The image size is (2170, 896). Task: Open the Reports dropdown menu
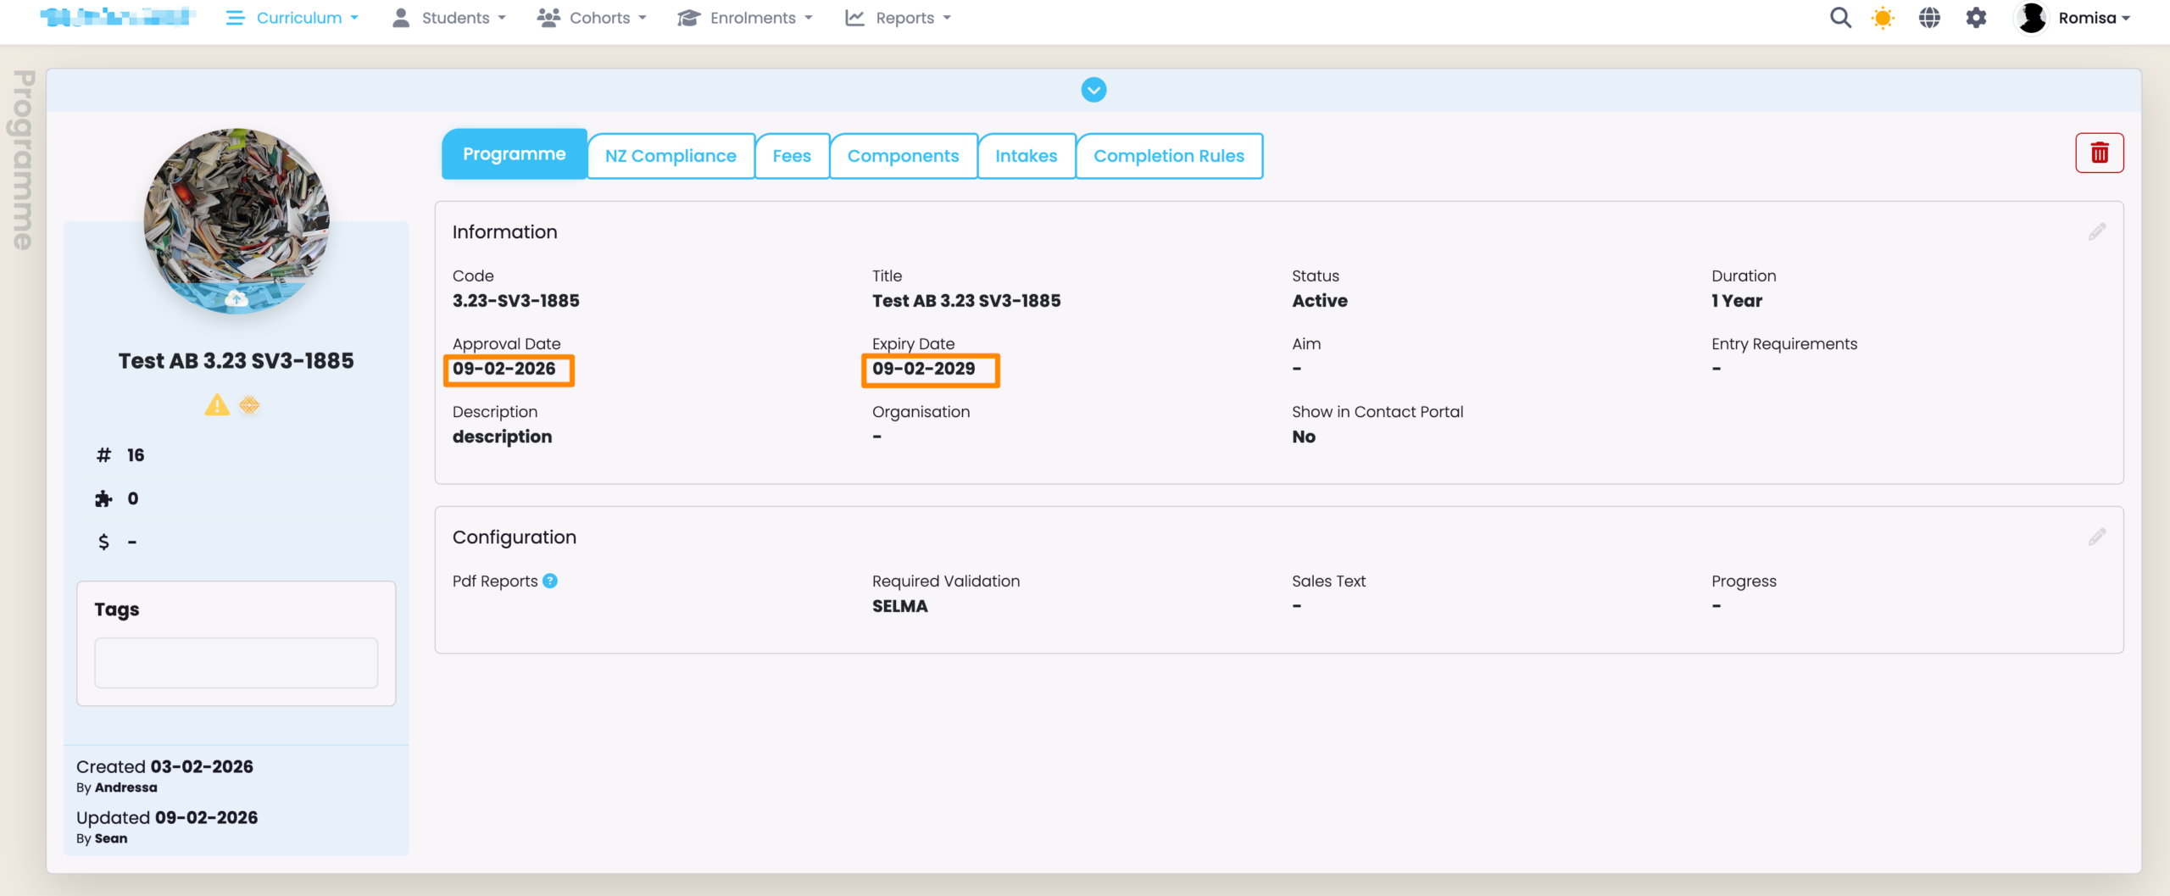[x=899, y=18]
